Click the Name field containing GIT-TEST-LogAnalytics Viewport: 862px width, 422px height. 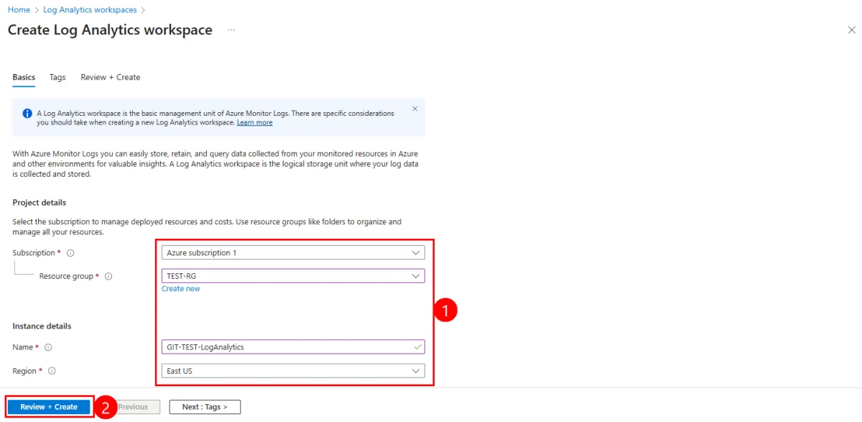(287, 347)
